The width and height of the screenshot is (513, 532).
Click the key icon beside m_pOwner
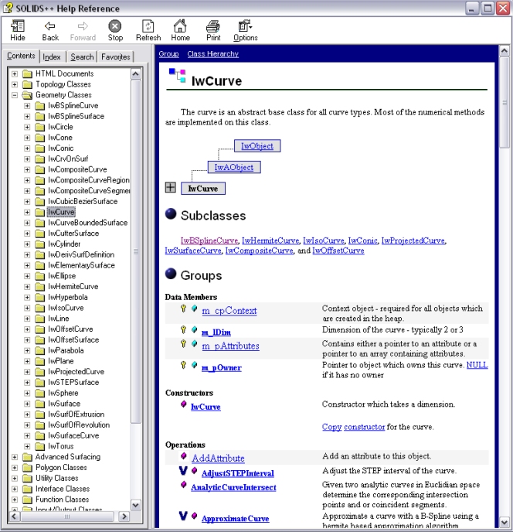(x=183, y=365)
